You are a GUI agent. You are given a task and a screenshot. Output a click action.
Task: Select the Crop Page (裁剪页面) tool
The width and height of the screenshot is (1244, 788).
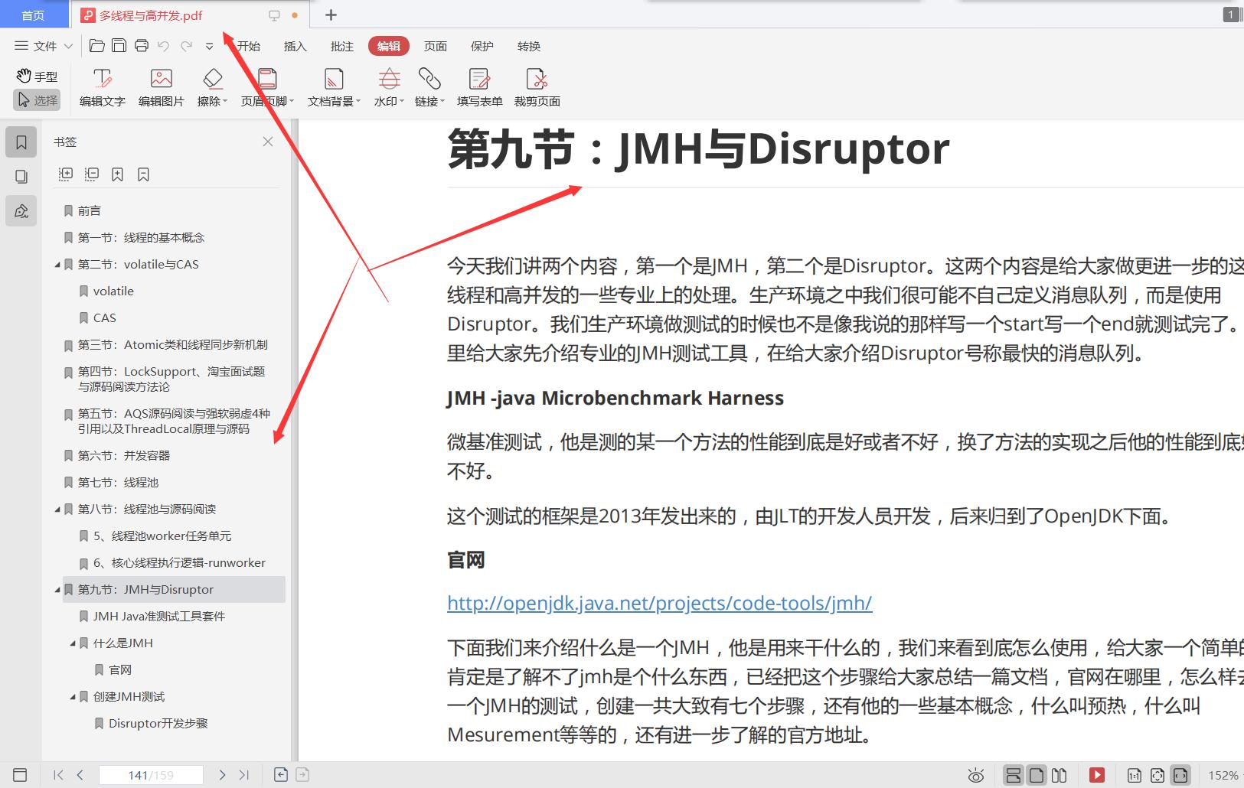click(x=537, y=87)
